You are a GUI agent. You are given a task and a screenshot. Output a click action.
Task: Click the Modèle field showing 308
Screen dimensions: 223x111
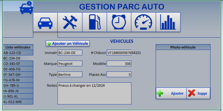(x=119, y=64)
